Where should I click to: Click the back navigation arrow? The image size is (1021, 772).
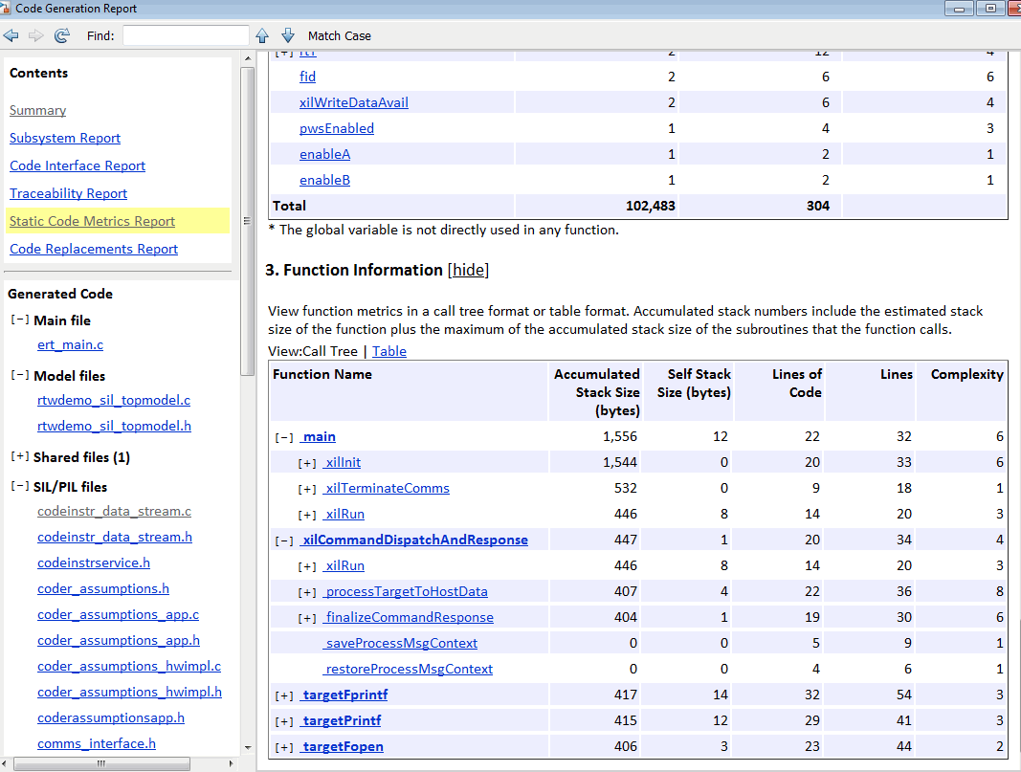(11, 35)
